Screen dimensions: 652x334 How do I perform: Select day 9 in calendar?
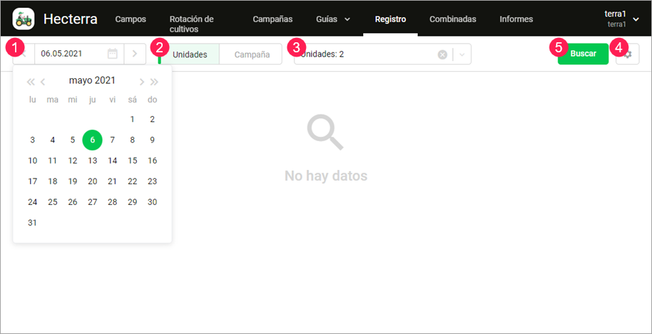(152, 140)
